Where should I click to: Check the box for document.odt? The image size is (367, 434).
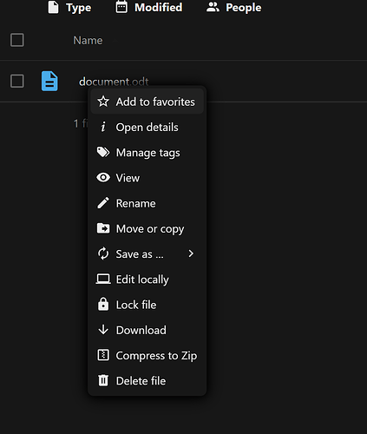pos(17,81)
